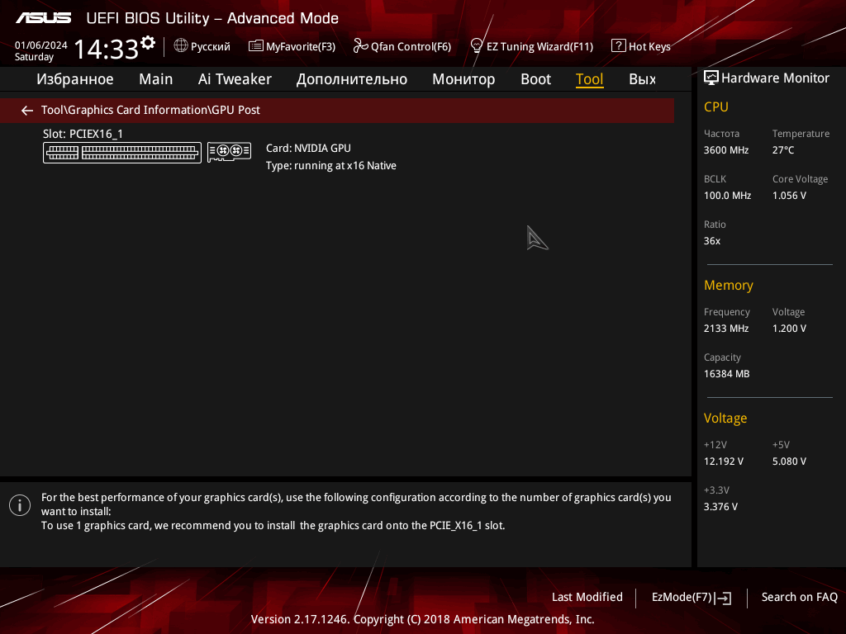Screen dimensions: 846x634
Task: Change language from Русский
Action: click(211, 47)
